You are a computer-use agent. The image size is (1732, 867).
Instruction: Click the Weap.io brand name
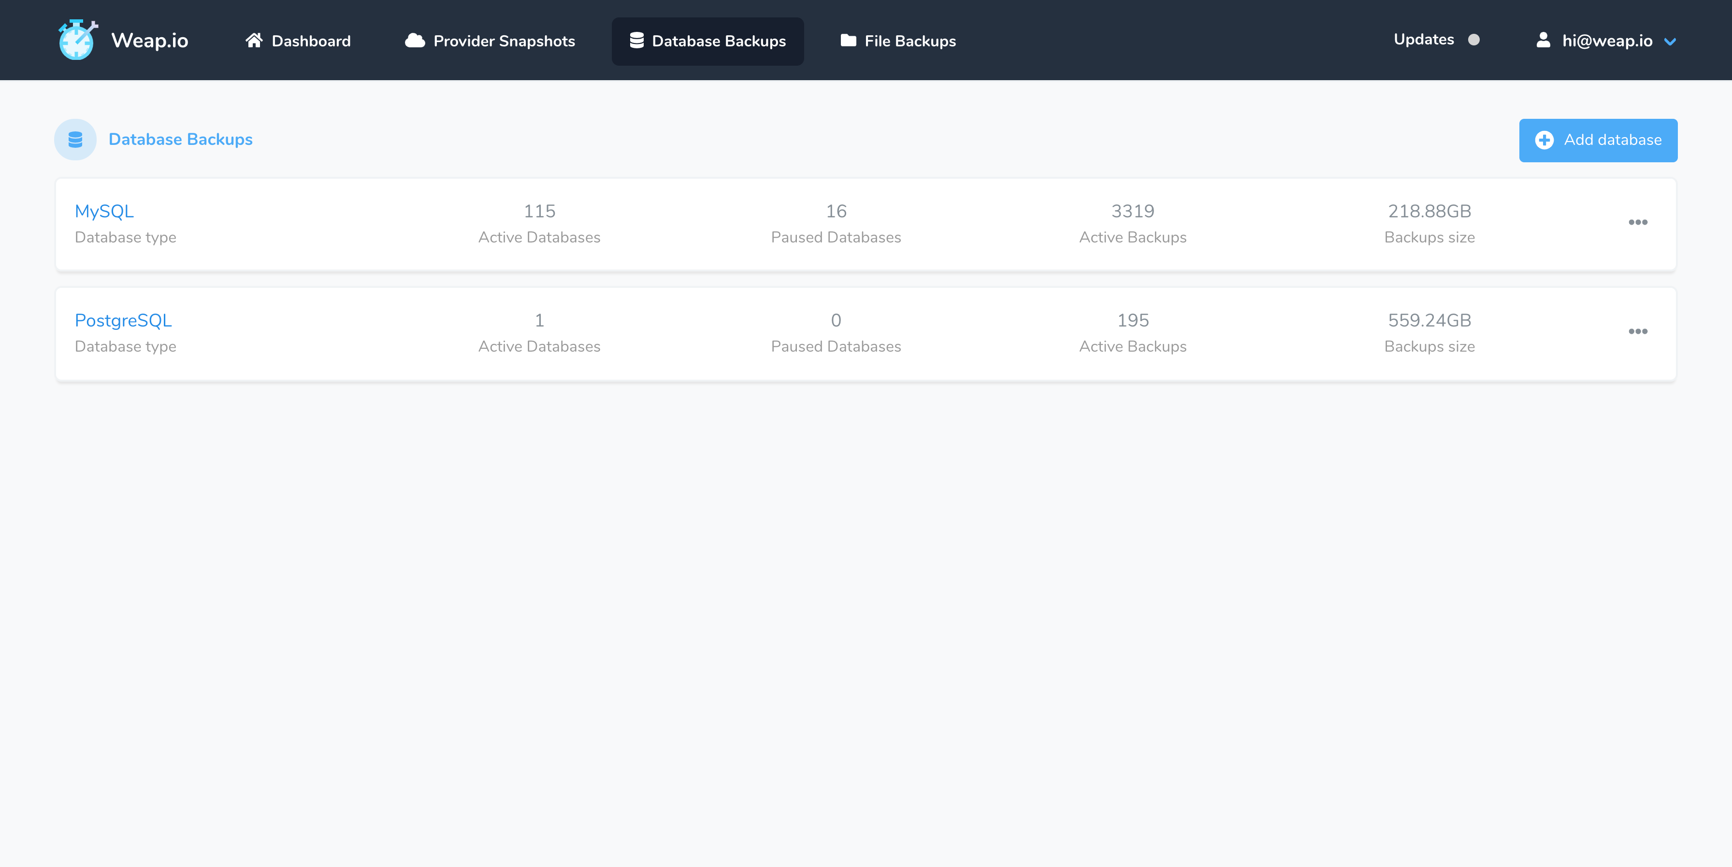[149, 40]
